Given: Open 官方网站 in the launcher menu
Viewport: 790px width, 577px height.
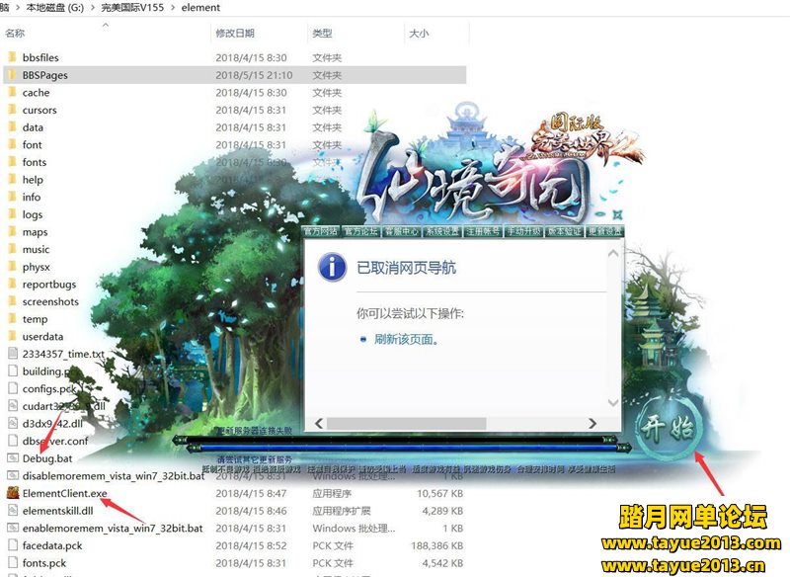Looking at the screenshot, I should 320,231.
